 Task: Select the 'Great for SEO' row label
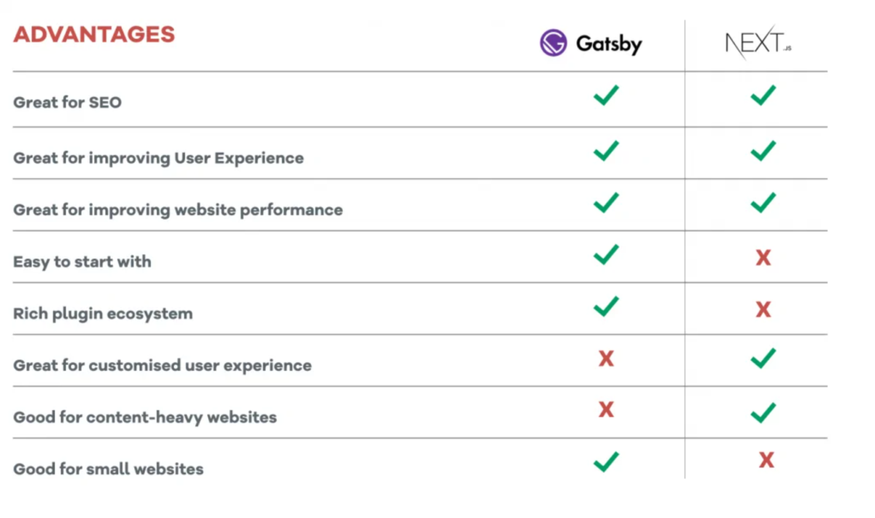click(x=67, y=103)
